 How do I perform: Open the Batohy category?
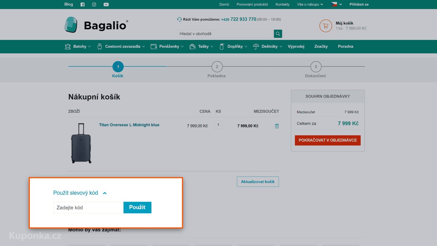[x=80, y=47]
